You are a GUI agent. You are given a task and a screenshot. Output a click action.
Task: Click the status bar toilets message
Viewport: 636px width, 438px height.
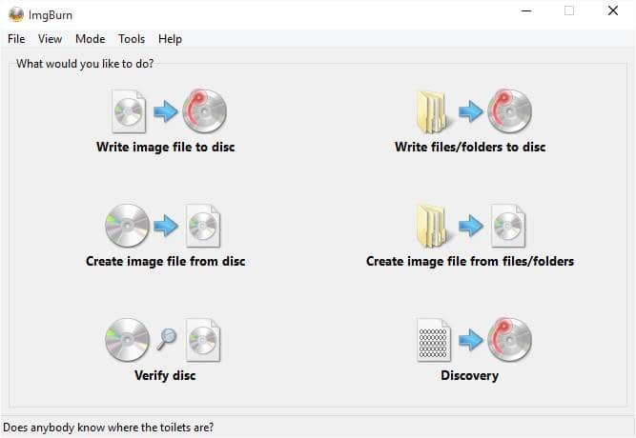109,428
